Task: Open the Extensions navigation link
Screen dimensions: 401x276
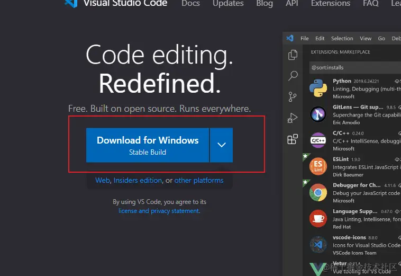Action: pyautogui.click(x=331, y=3)
